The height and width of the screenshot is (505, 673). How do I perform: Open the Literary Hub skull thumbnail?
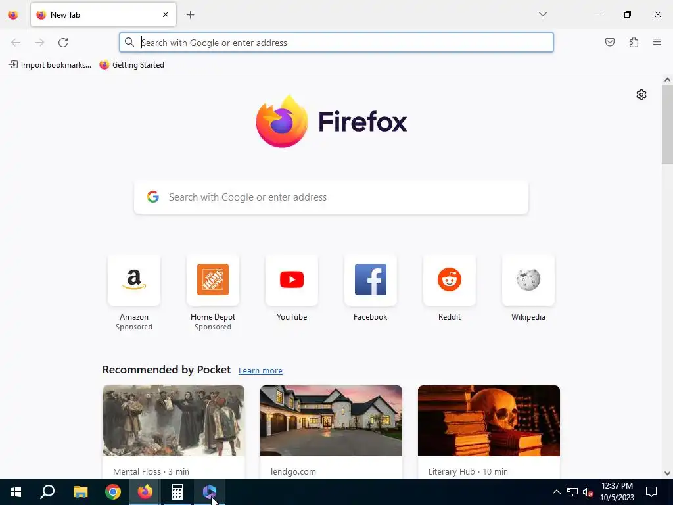(489, 421)
